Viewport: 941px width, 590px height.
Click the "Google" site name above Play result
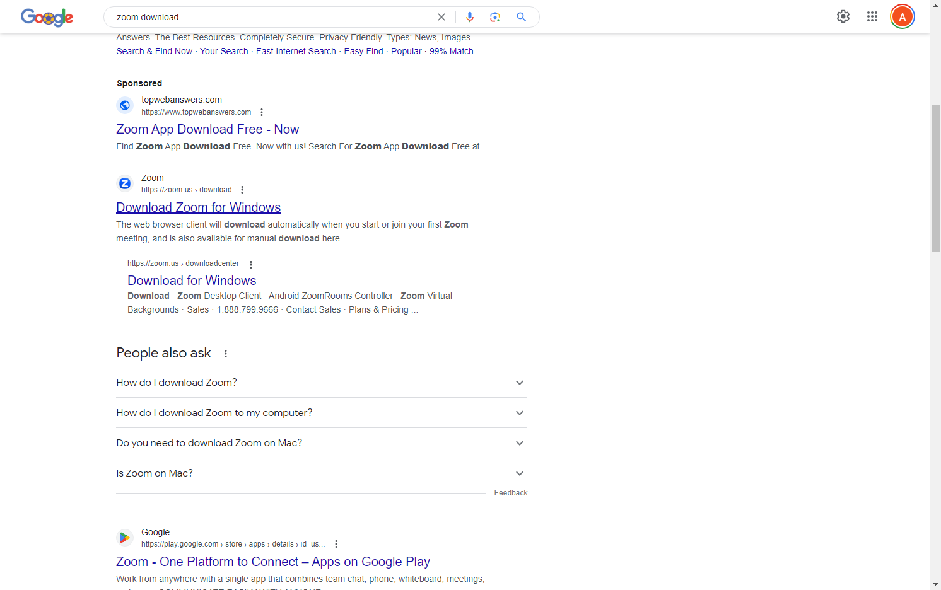(156, 532)
